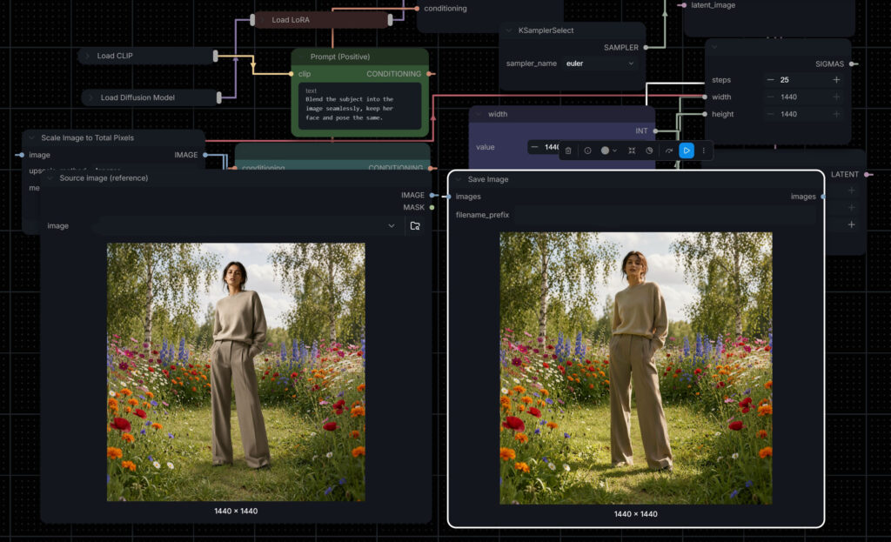This screenshot has width=891, height=542.
Task: Click the frame/expand icon in toolbar
Action: click(632, 151)
